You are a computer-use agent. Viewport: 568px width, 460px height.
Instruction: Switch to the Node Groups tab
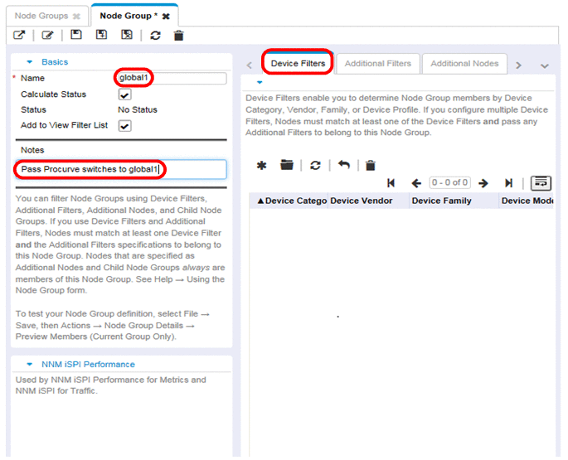tap(41, 16)
